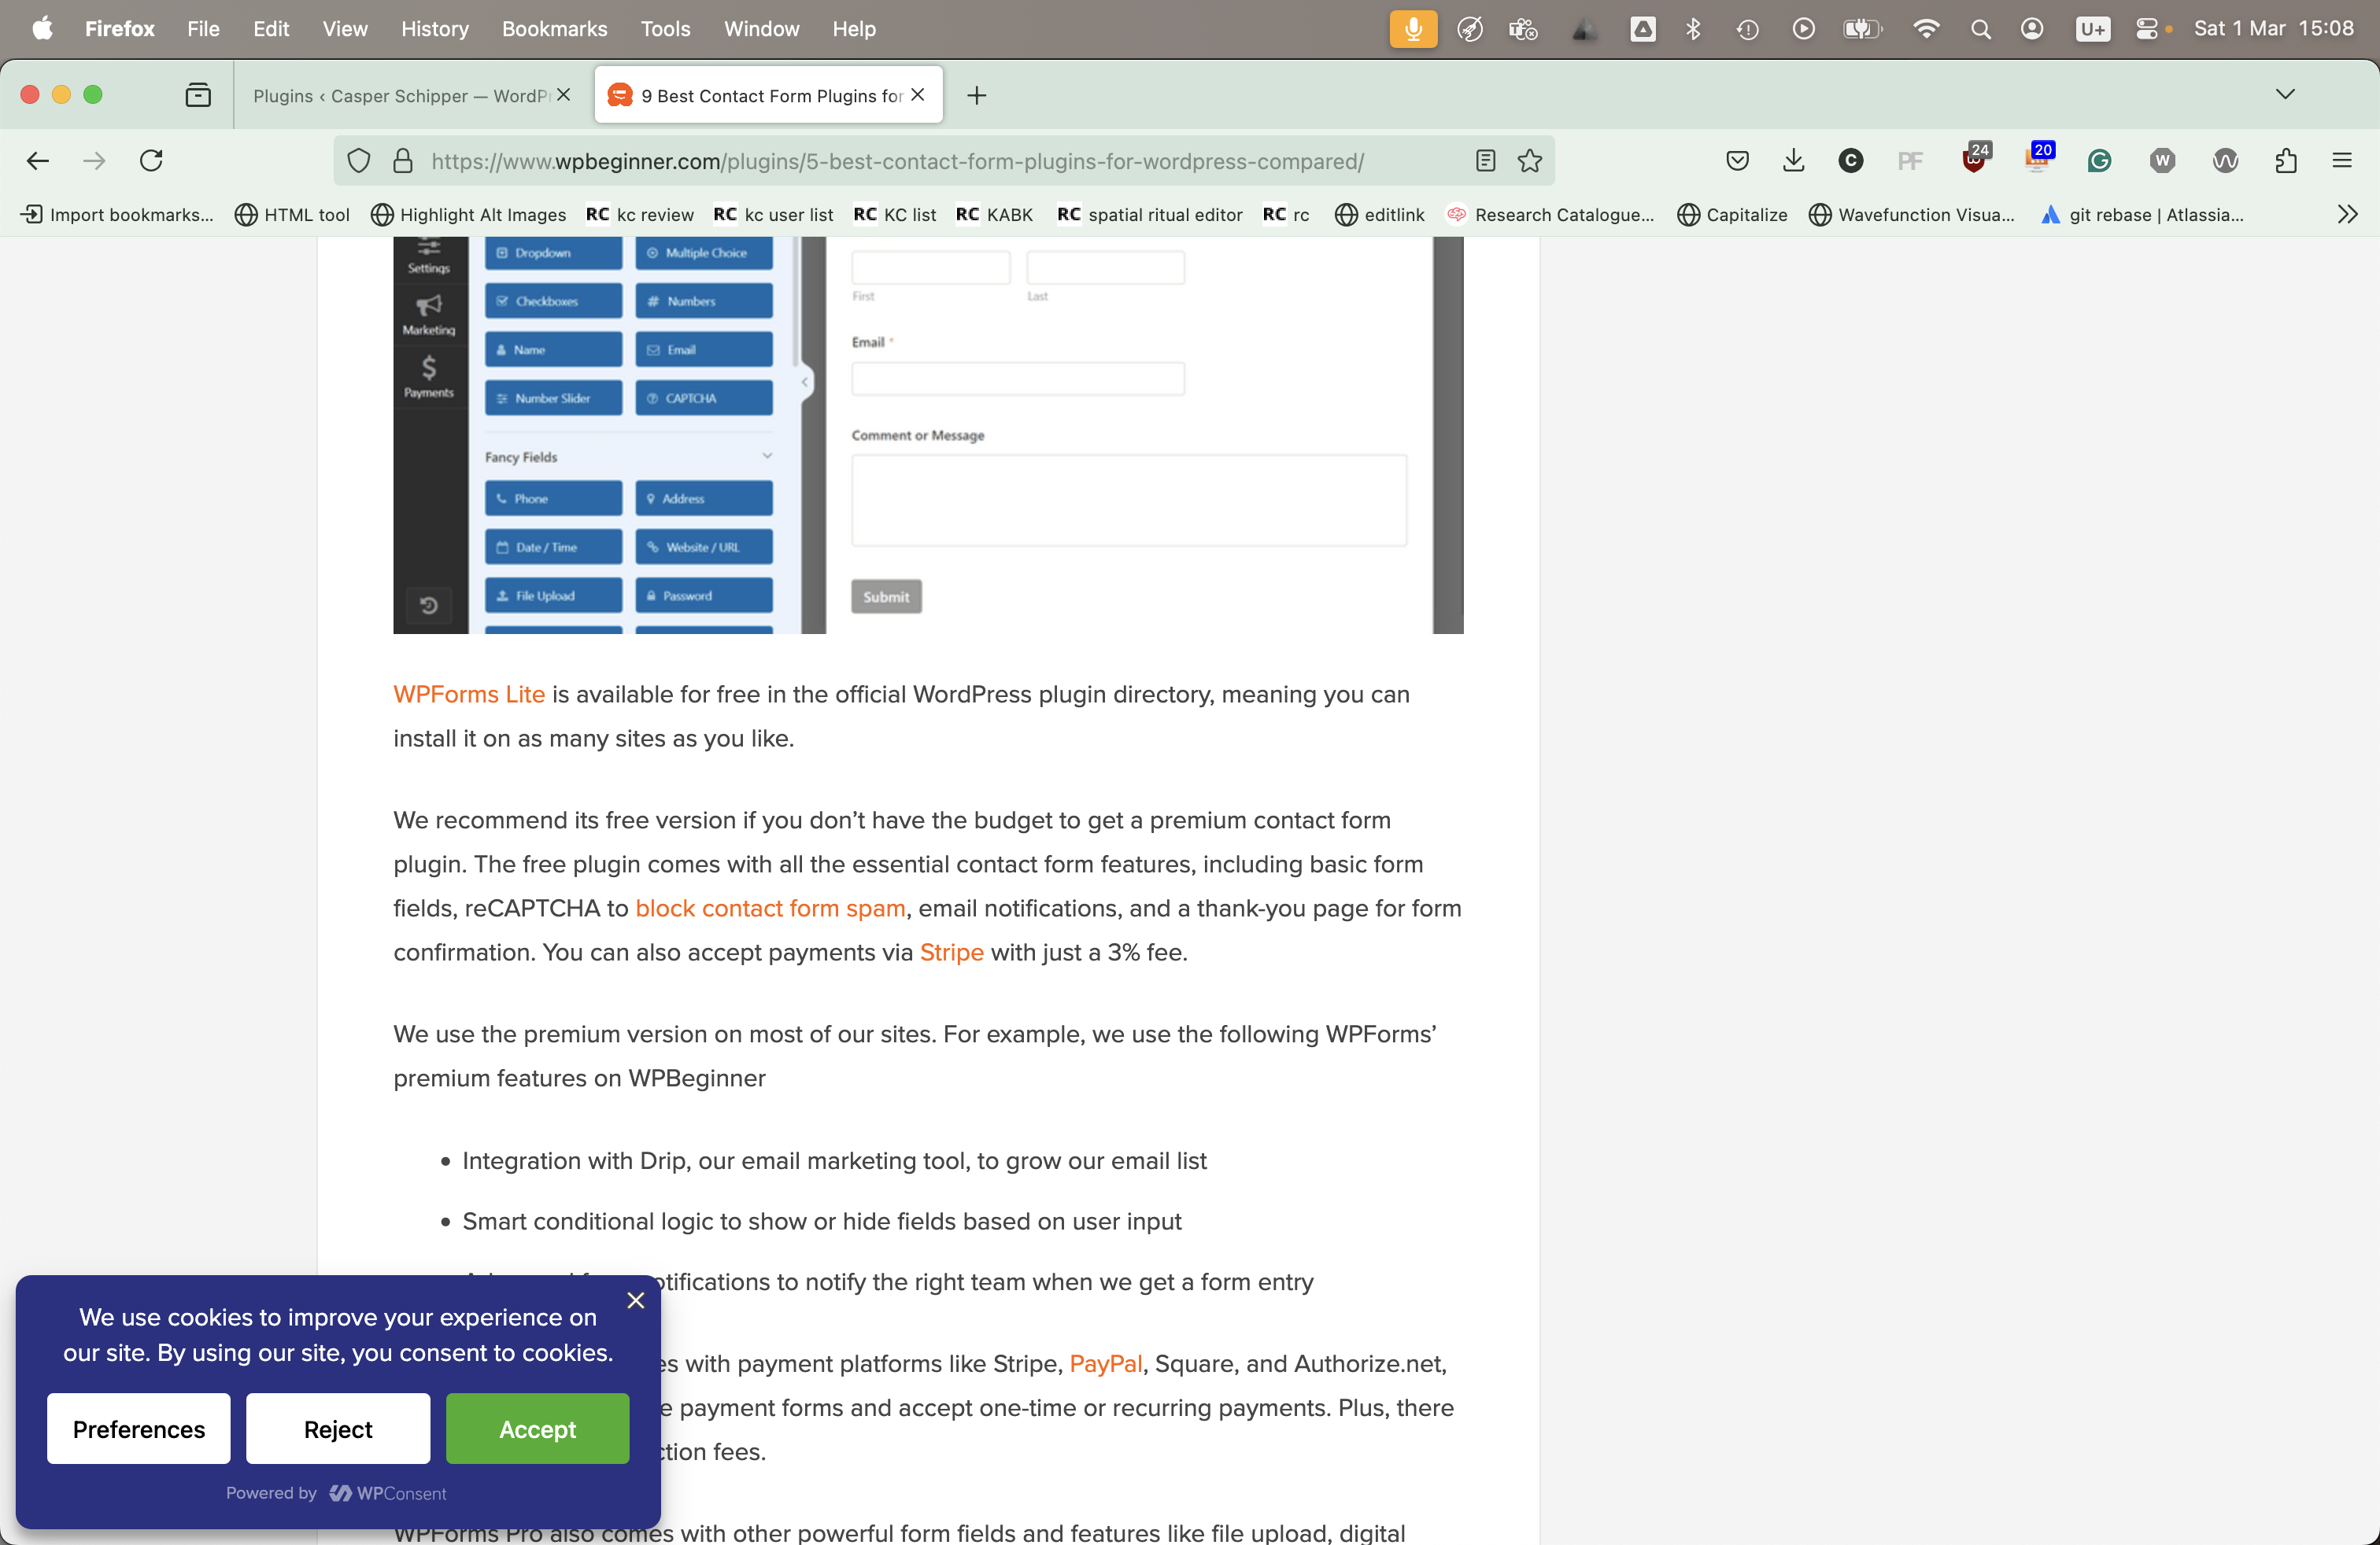The image size is (2380, 1545).
Task: Reload the current page
Action: click(151, 161)
